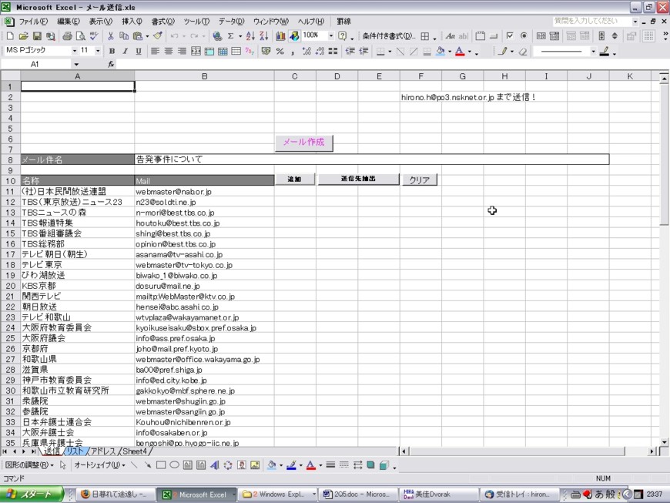
Task: Expand the Draw adjustment menu (図形の調整)
Action: [29, 465]
